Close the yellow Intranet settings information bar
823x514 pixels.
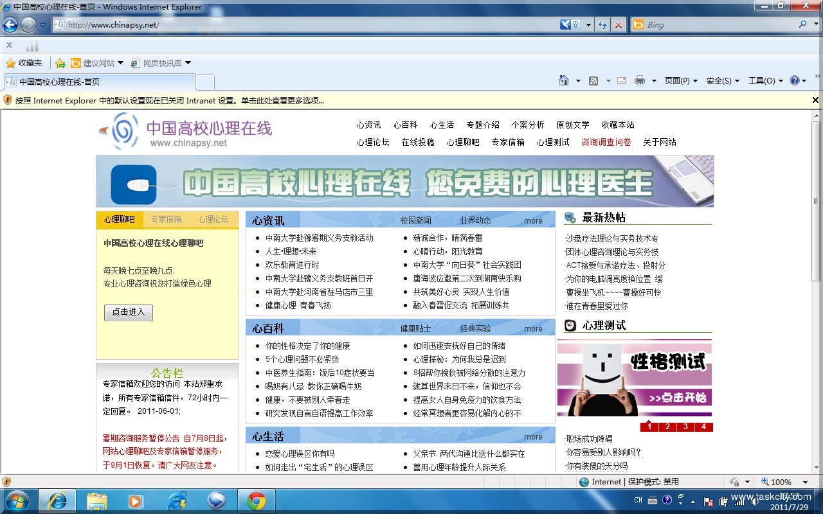(815, 100)
